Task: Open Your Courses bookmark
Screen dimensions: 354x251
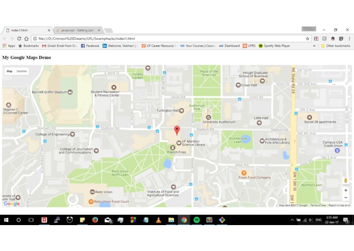Action: [x=198, y=46]
